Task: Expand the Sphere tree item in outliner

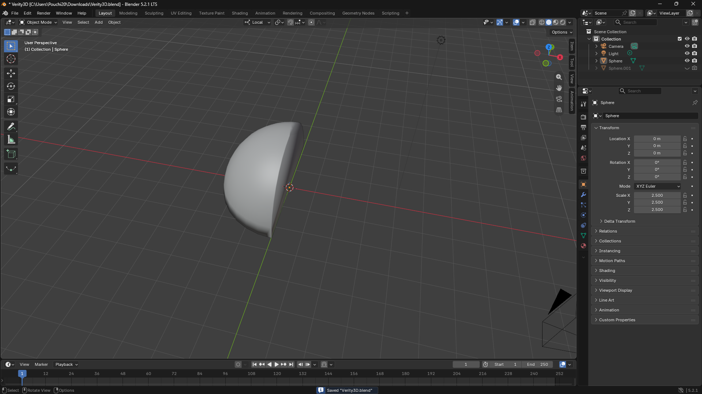Action: (x=596, y=61)
